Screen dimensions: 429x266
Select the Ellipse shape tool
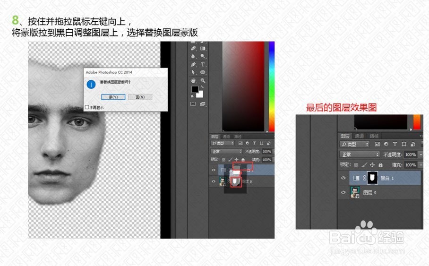pos(203,72)
